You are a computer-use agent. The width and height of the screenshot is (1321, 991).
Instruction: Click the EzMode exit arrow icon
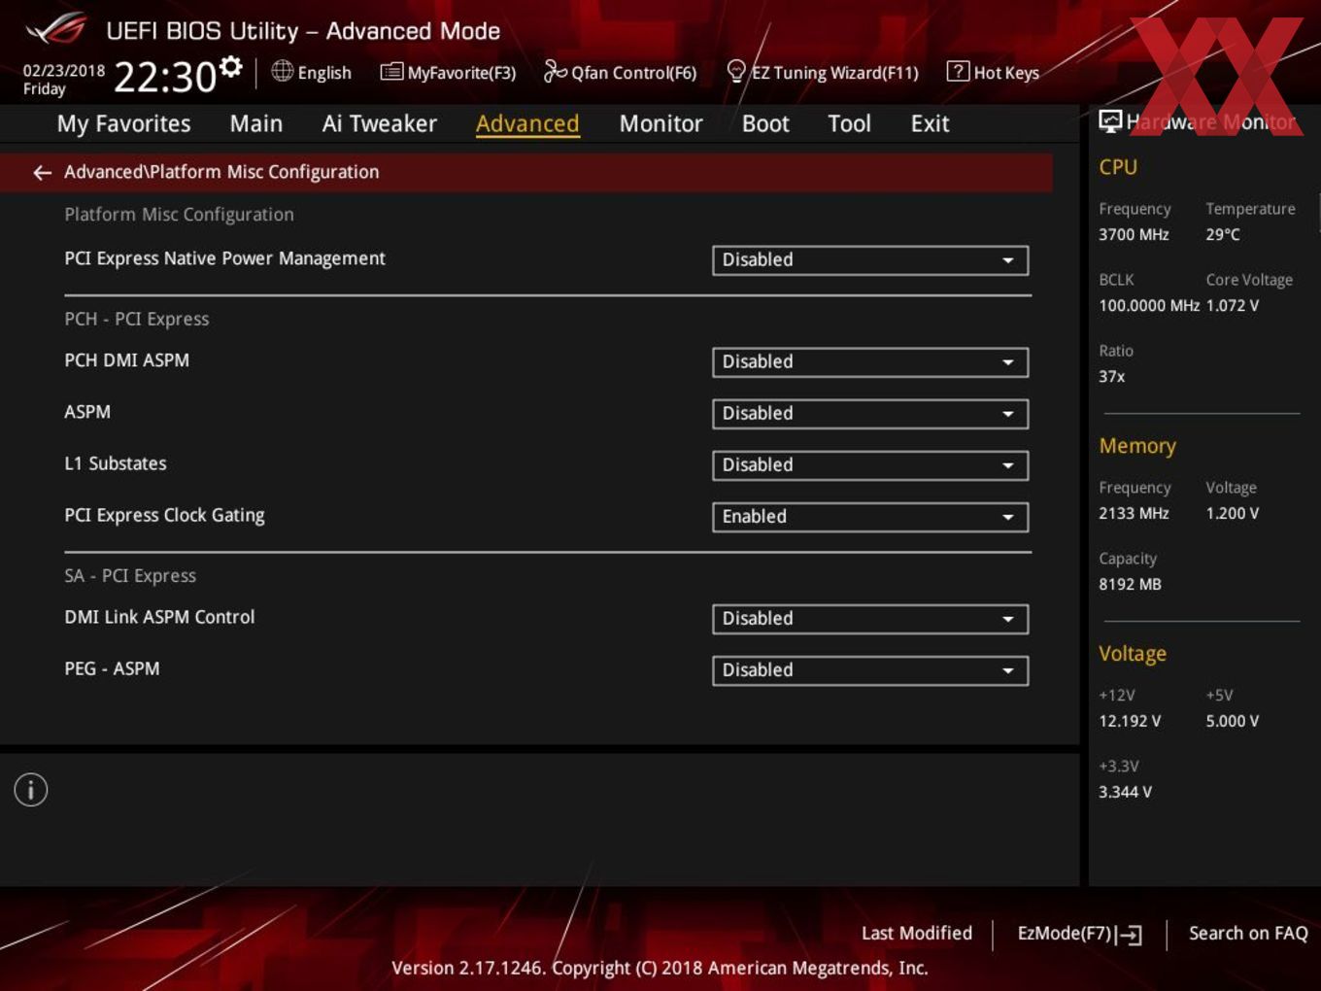pos(1129,935)
